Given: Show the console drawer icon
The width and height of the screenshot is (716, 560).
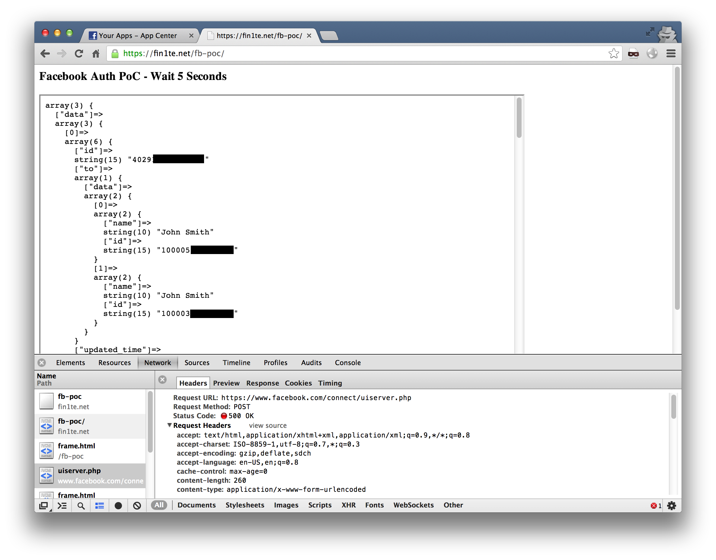Looking at the screenshot, I should point(62,505).
